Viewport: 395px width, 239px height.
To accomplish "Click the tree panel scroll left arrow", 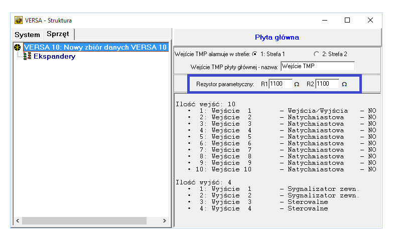I will pos(17,220).
